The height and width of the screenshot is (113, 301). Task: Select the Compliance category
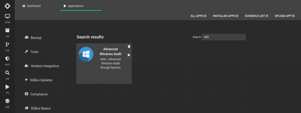[36, 94]
